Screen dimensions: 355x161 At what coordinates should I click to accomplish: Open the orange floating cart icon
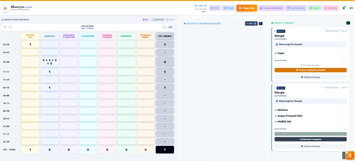[350, 155]
